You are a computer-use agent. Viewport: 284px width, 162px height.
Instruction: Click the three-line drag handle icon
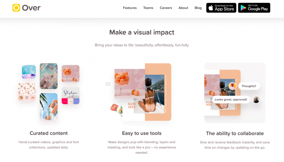point(108,84)
